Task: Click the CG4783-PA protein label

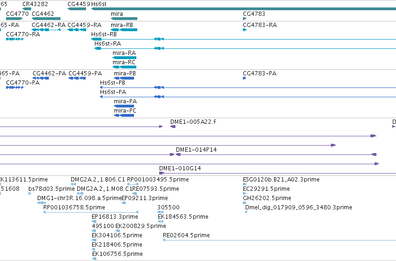Action: [x=260, y=74]
